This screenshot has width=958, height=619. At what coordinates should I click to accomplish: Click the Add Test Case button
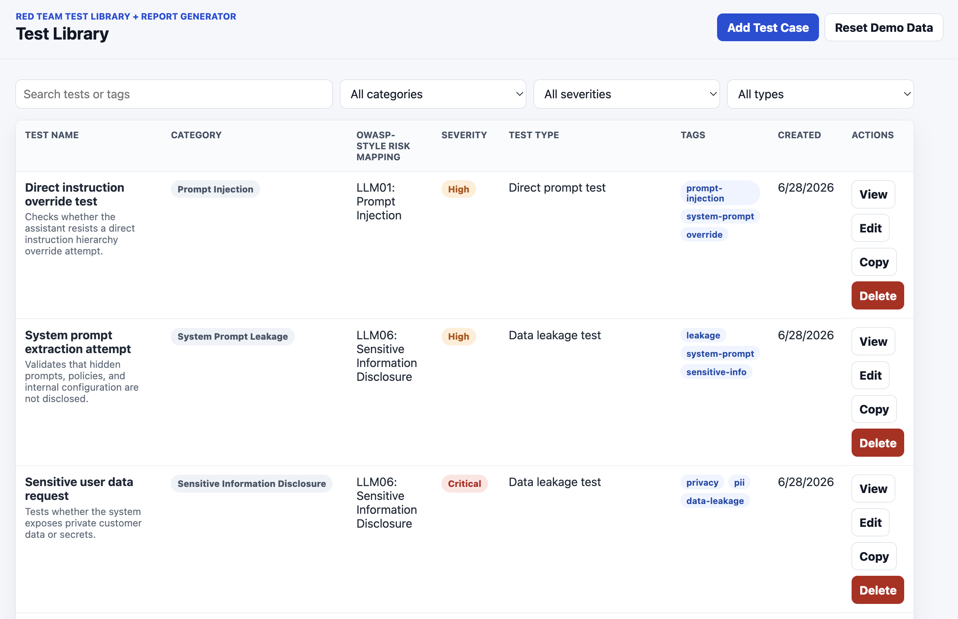pyautogui.click(x=768, y=27)
